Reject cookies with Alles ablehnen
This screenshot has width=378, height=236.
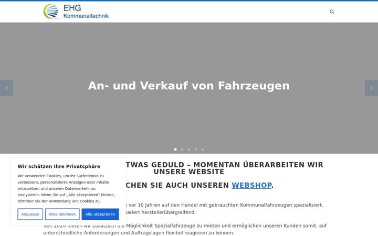(x=62, y=214)
